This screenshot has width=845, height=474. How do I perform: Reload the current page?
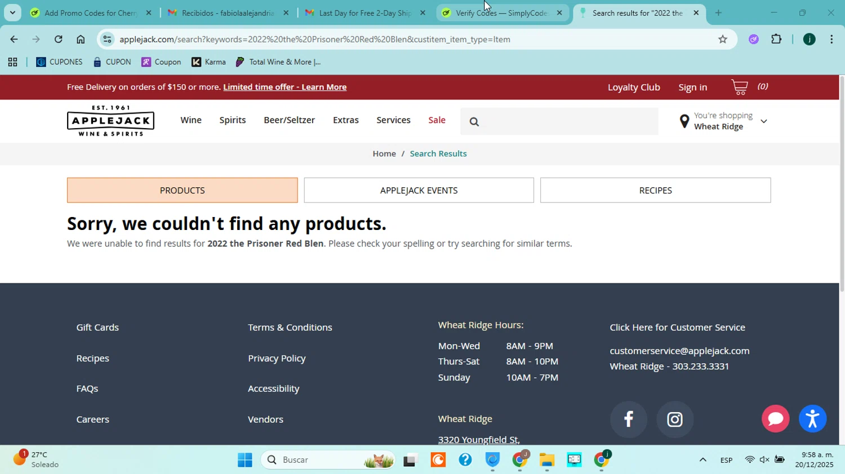pos(58,39)
